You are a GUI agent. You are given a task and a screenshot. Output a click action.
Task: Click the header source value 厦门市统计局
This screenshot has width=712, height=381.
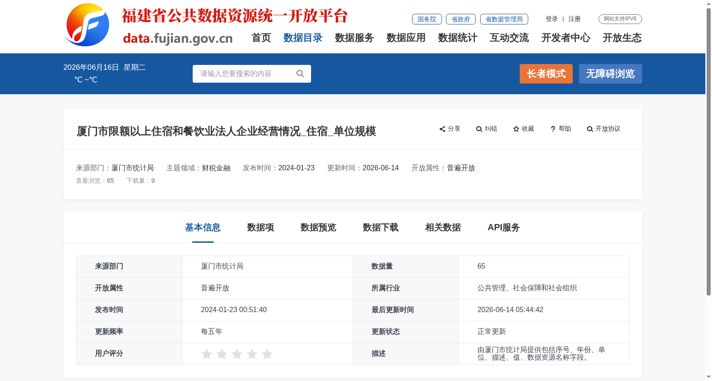(x=133, y=168)
